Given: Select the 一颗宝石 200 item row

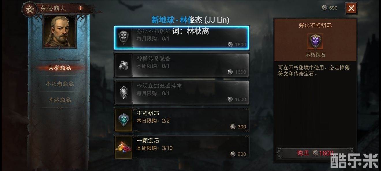Looking at the screenshot, I should coord(182,147).
